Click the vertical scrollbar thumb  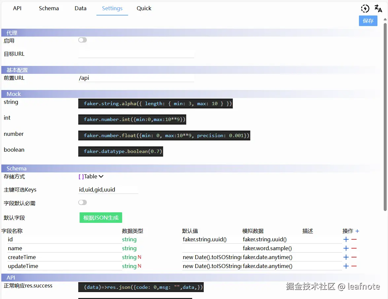point(385,117)
